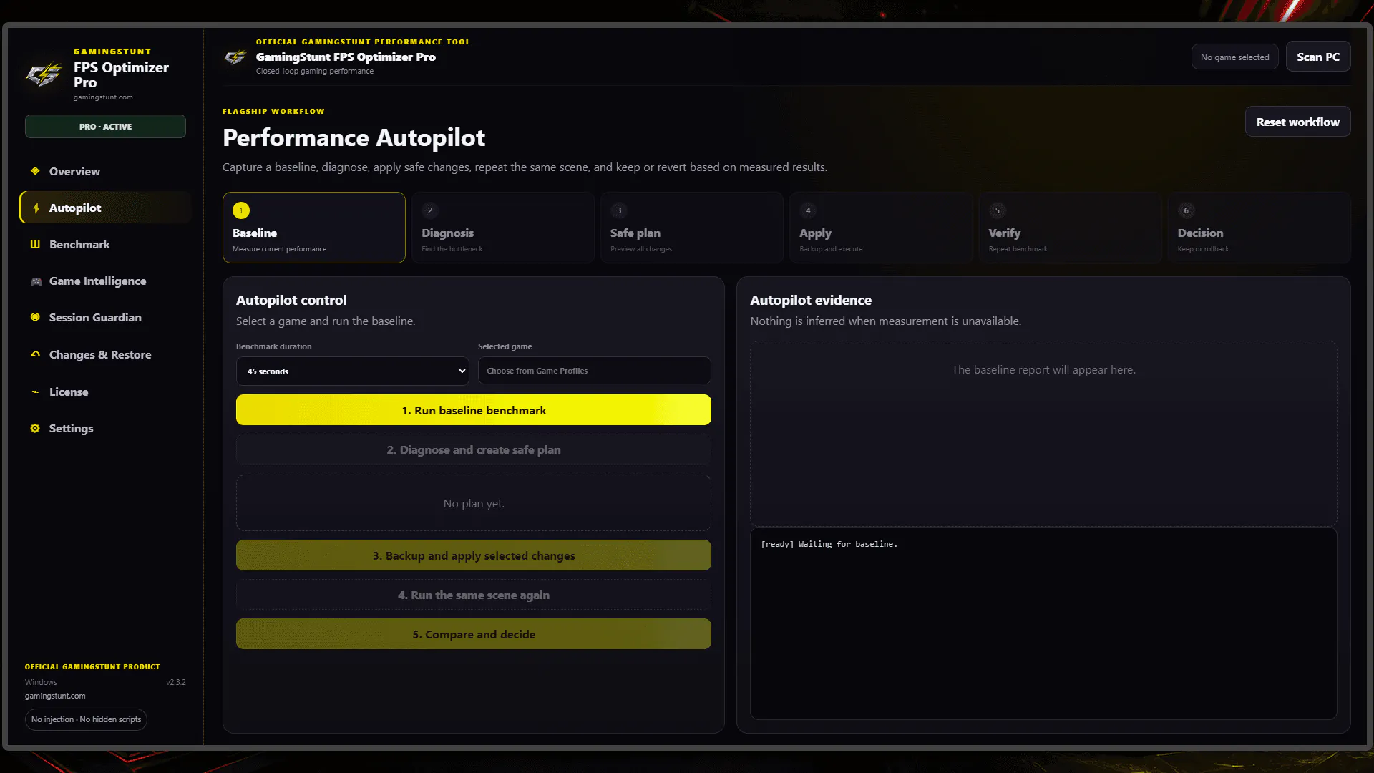Viewport: 1374px width, 773px height.
Task: Click the No game selected badge
Action: (x=1234, y=57)
